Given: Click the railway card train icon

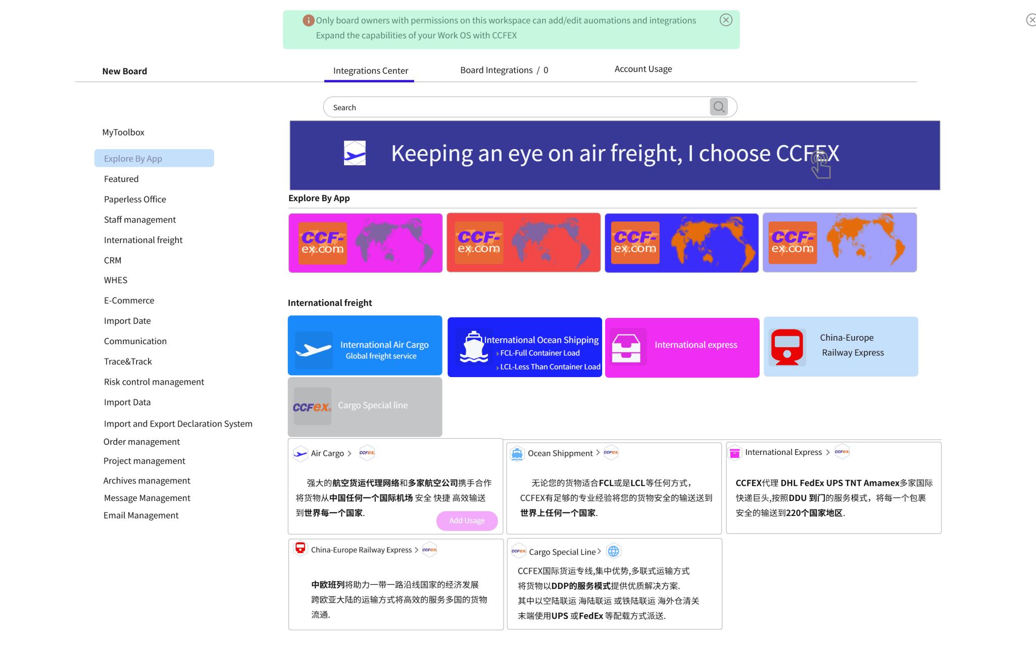Looking at the screenshot, I should point(300,548).
